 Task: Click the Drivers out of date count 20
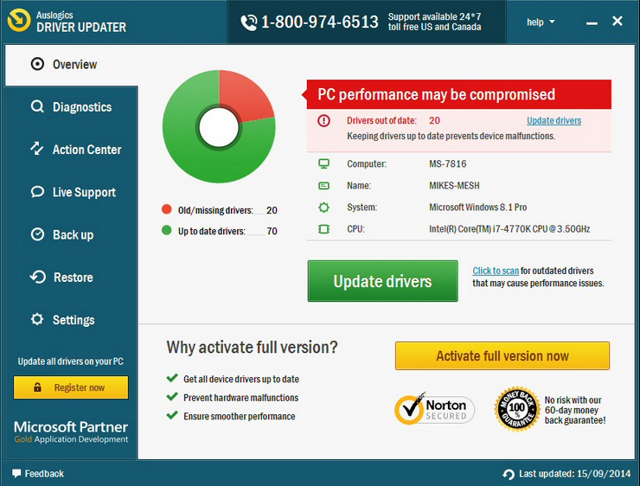coord(434,120)
